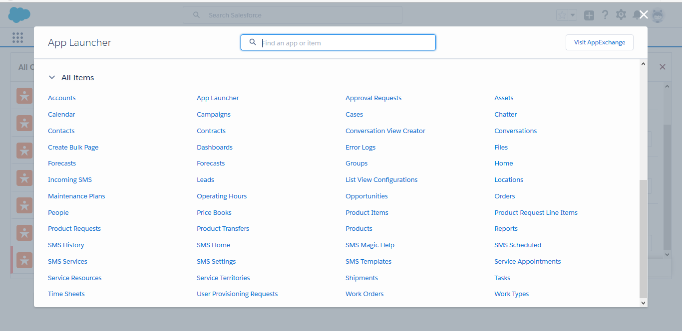The width and height of the screenshot is (682, 331).
Task: Go to Contracts
Action: tap(211, 131)
